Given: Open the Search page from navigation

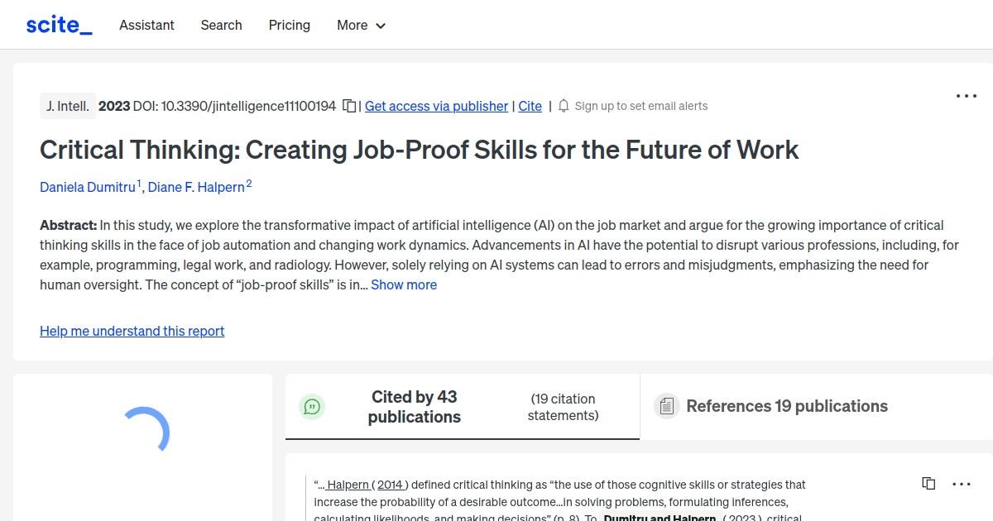Looking at the screenshot, I should 221,26.
